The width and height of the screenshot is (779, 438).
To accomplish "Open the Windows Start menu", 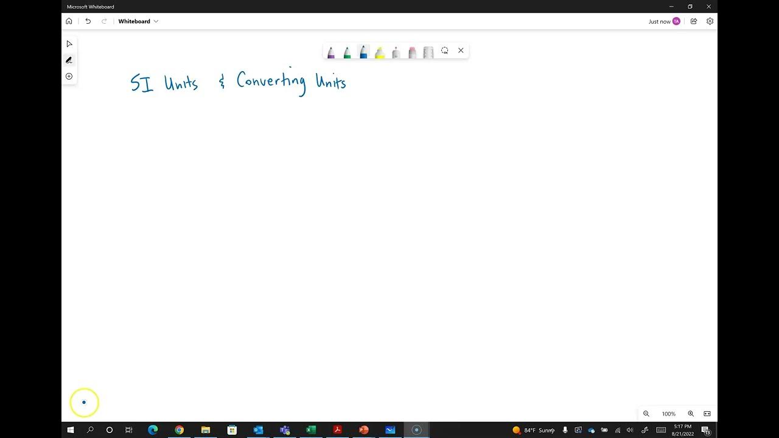I will [x=71, y=430].
